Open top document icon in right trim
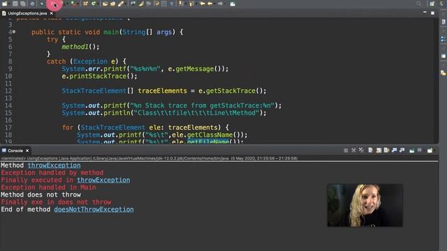 444,22
